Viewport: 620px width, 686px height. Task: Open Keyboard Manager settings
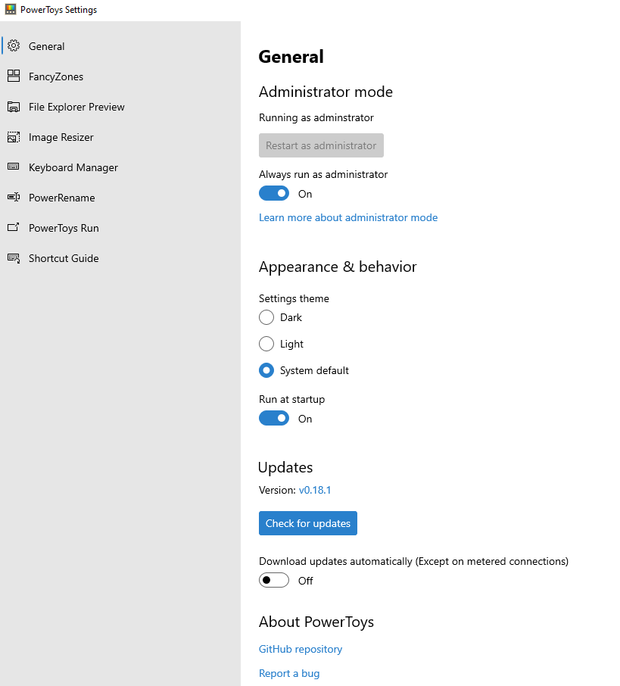click(x=120, y=167)
